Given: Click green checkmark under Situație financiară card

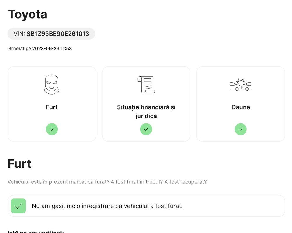Looking at the screenshot, I should (146, 129).
